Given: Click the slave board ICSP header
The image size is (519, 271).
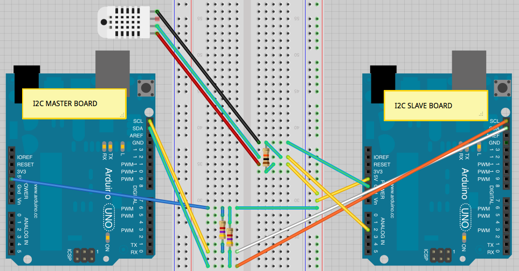Looking at the screenshot, I should pyautogui.click(x=440, y=255).
